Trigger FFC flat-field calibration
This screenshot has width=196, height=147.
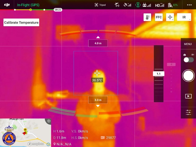pyautogui.click(x=159, y=17)
